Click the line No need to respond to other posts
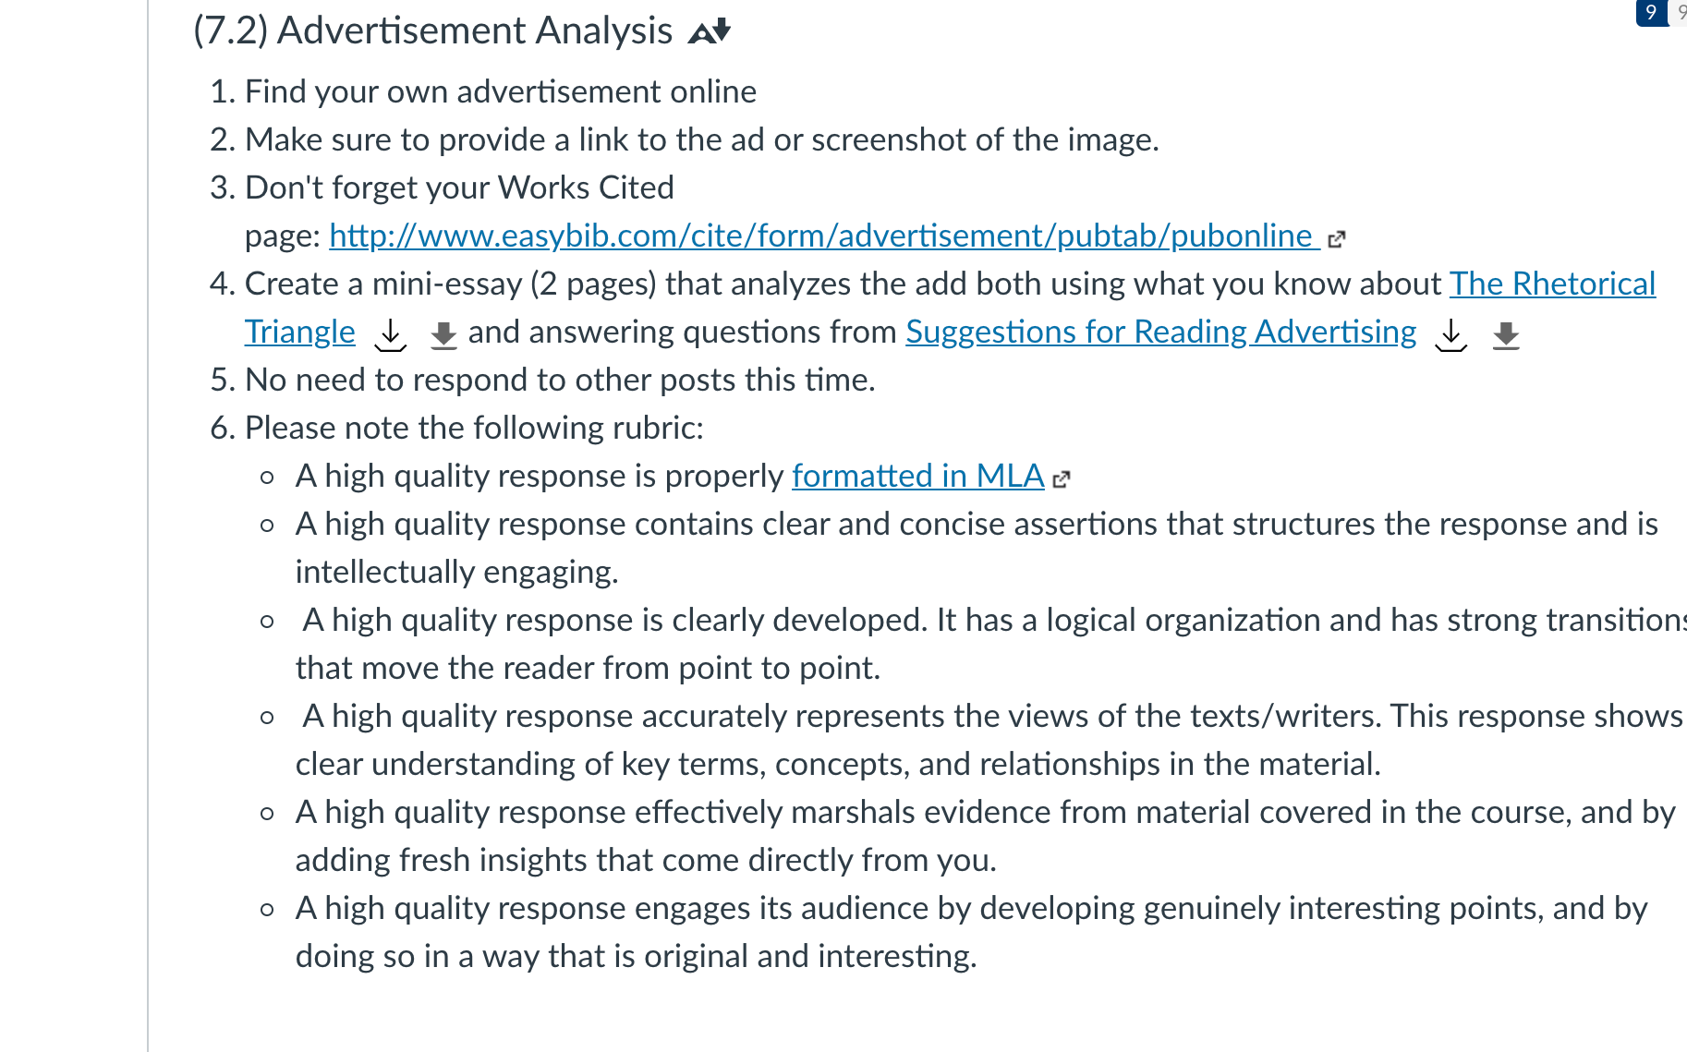1687x1052 pixels. point(560,380)
